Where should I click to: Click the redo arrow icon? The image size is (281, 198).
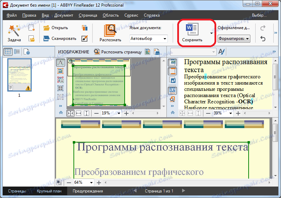coord(263,28)
